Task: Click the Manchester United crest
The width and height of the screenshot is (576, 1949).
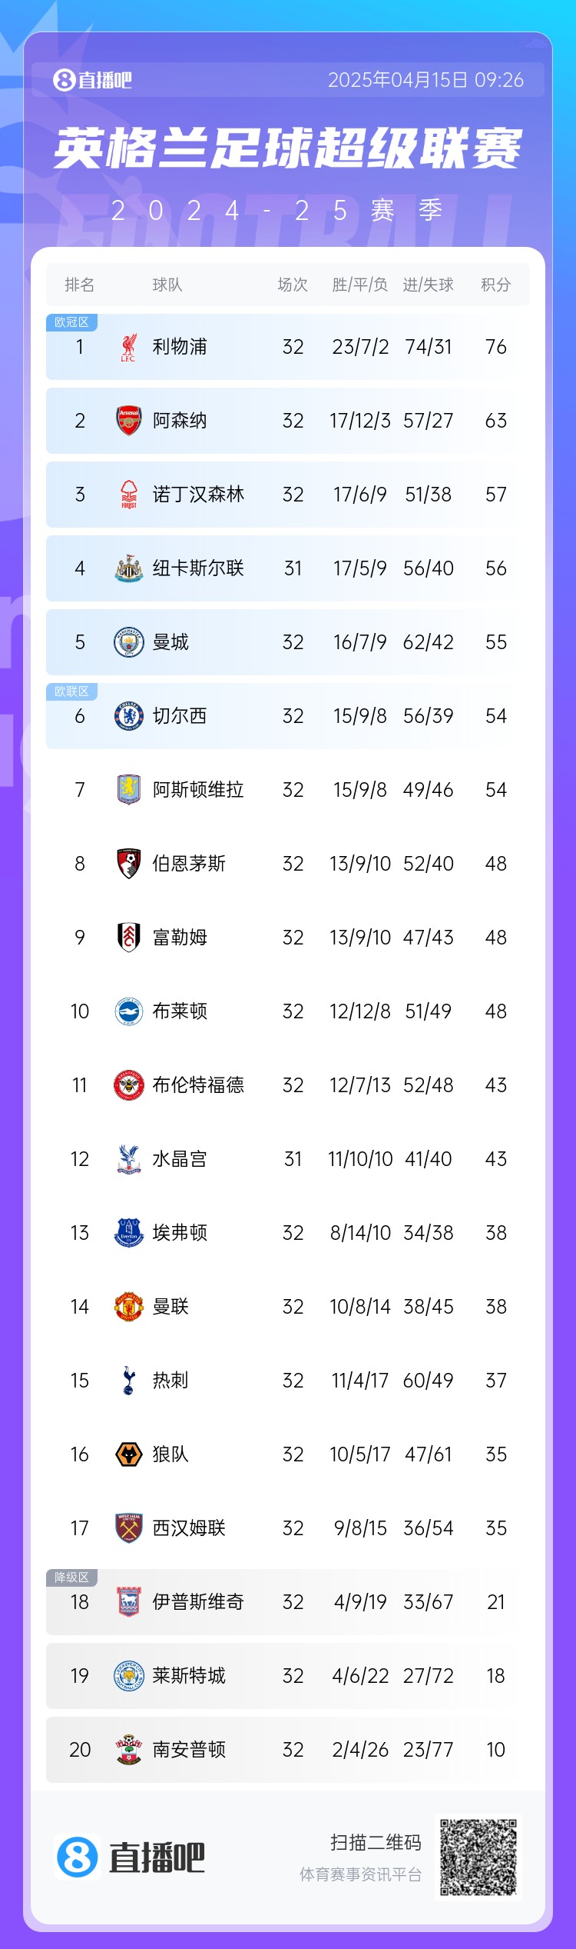Action: (128, 1307)
